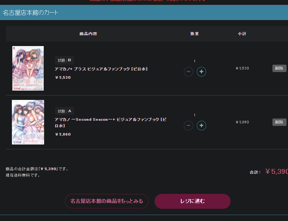Image resolution: width=288 pixels, height=221 pixels.
Task: Remove the ¥2,860 item with 削除
Action: pyautogui.click(x=279, y=122)
